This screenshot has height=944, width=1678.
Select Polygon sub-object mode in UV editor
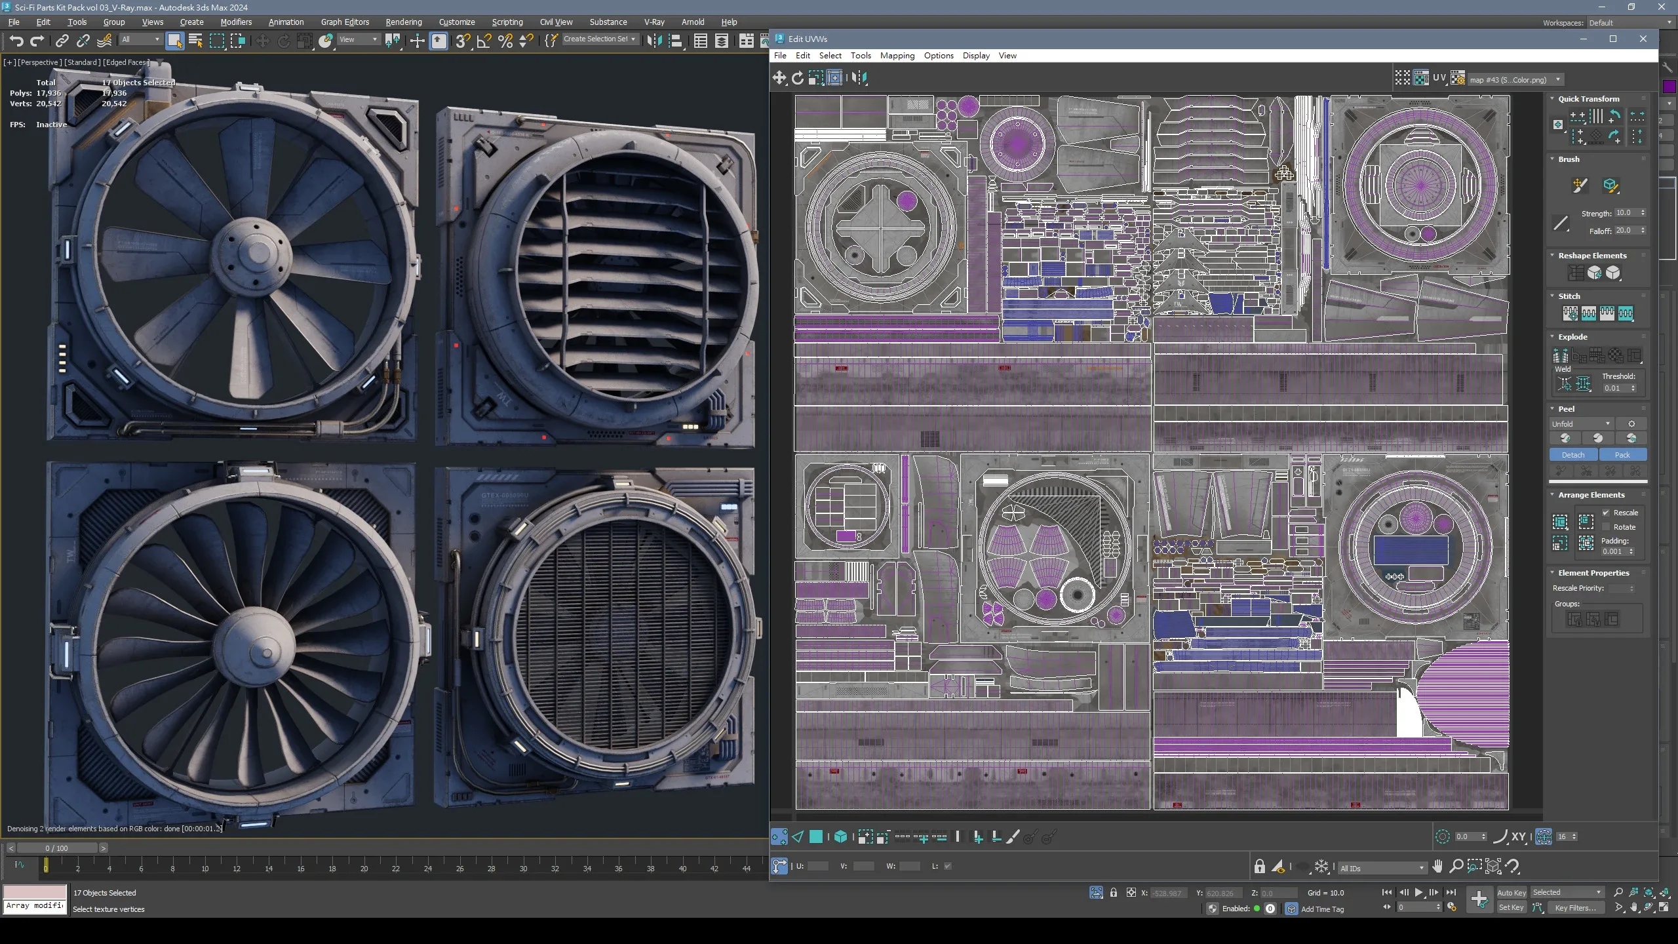816,836
